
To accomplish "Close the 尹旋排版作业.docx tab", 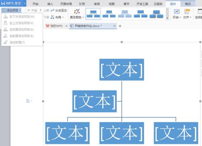I will point(114,26).
